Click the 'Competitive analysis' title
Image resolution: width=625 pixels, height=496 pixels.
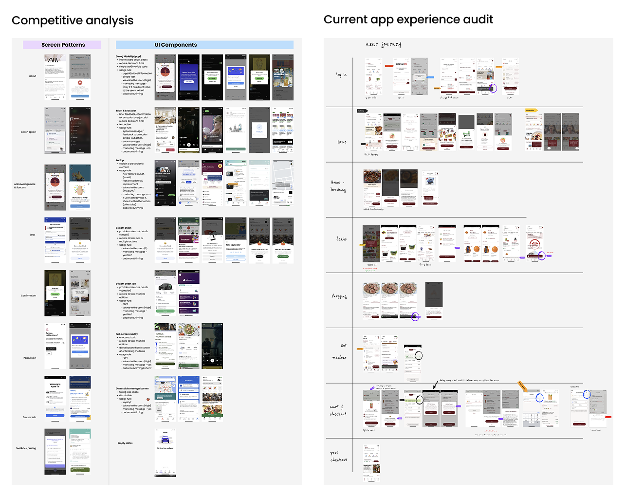tap(73, 20)
